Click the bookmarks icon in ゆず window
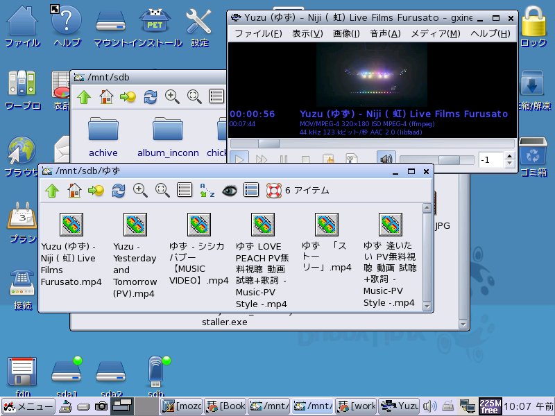This screenshot has width=555, height=416. (x=96, y=190)
